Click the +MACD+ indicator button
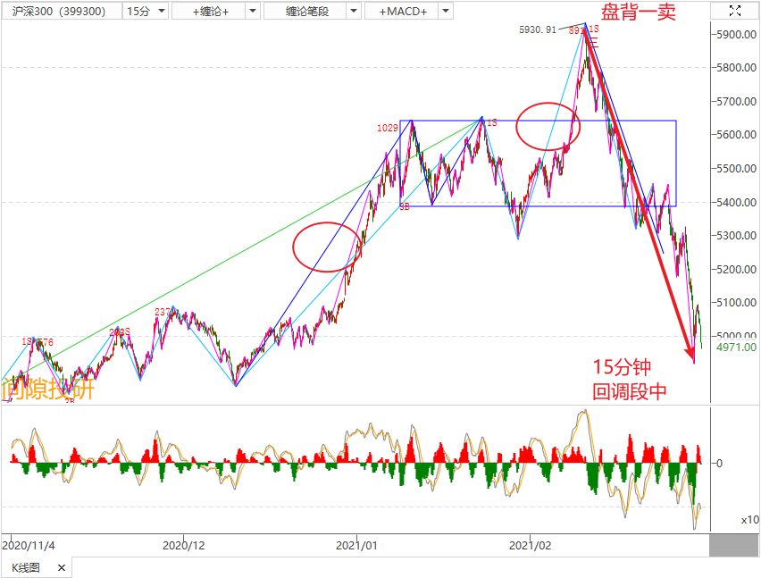This screenshot has height=578, width=761. 403,11
